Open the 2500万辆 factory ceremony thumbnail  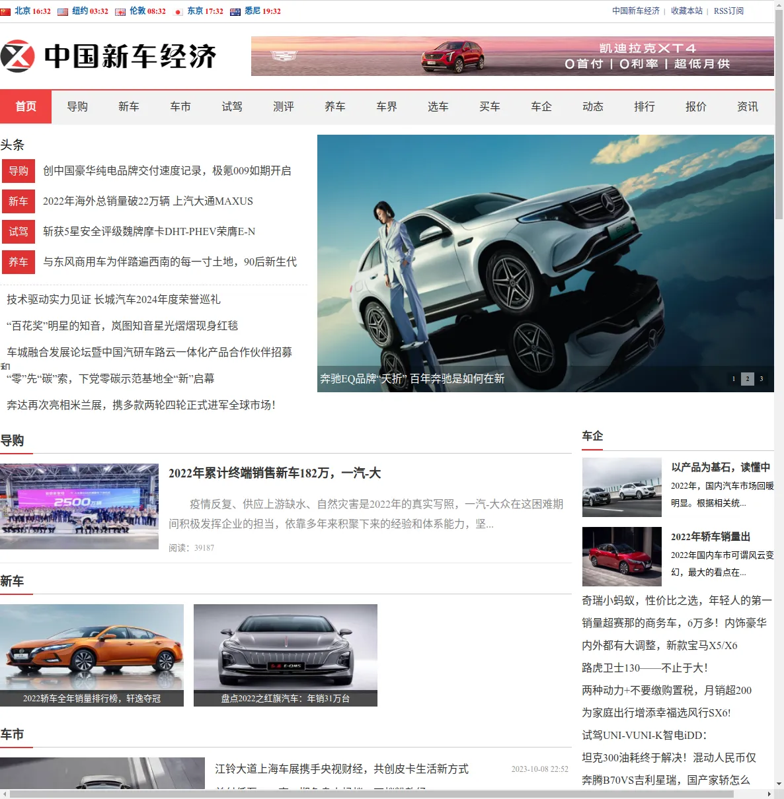tap(79, 506)
